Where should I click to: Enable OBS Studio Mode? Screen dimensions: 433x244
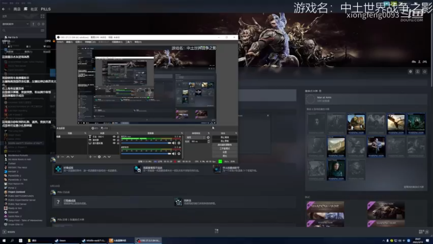224,149
